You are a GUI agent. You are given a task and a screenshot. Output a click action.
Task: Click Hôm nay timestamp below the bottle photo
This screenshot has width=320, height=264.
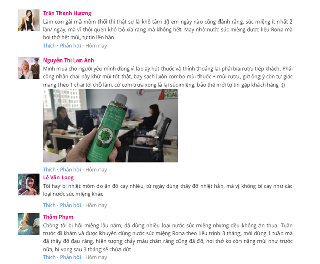(96, 170)
